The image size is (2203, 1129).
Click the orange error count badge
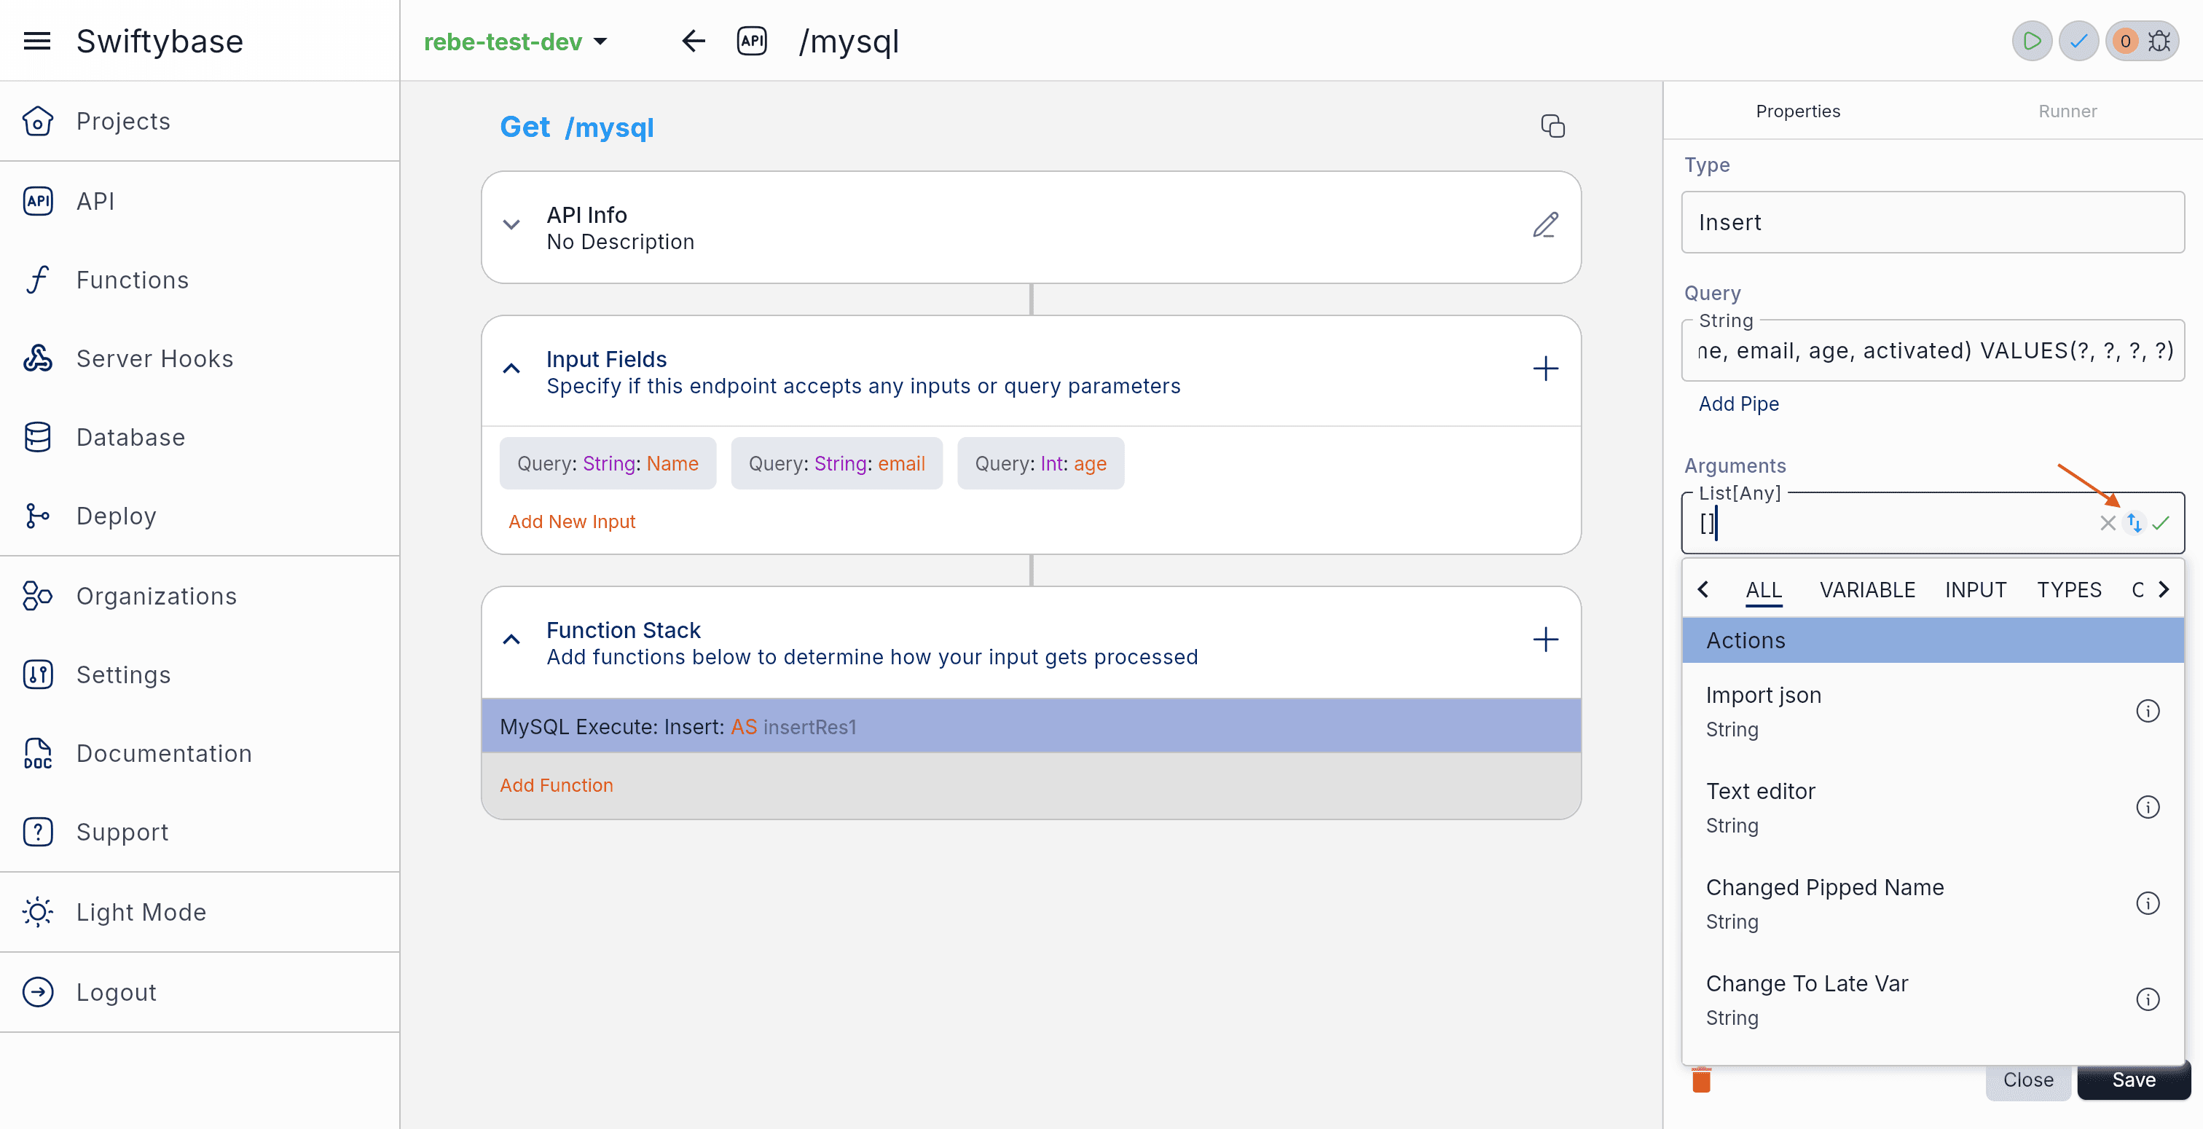(x=2125, y=41)
